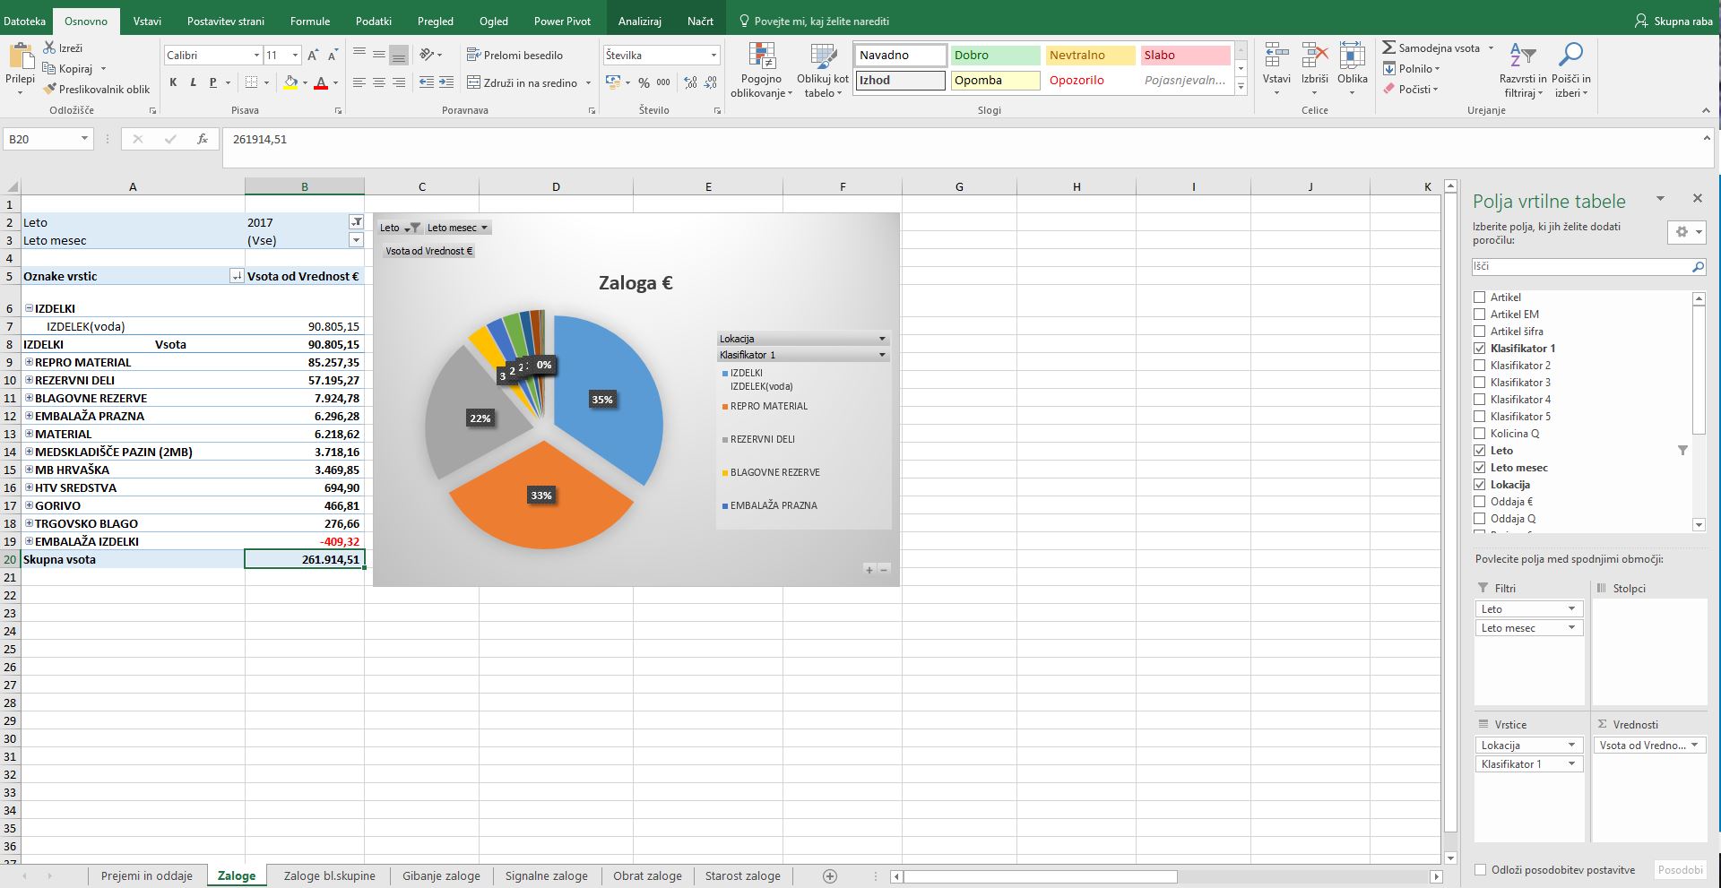Uncheck the Lokacija field checkbox
This screenshot has height=888, width=1721.
(1480, 485)
